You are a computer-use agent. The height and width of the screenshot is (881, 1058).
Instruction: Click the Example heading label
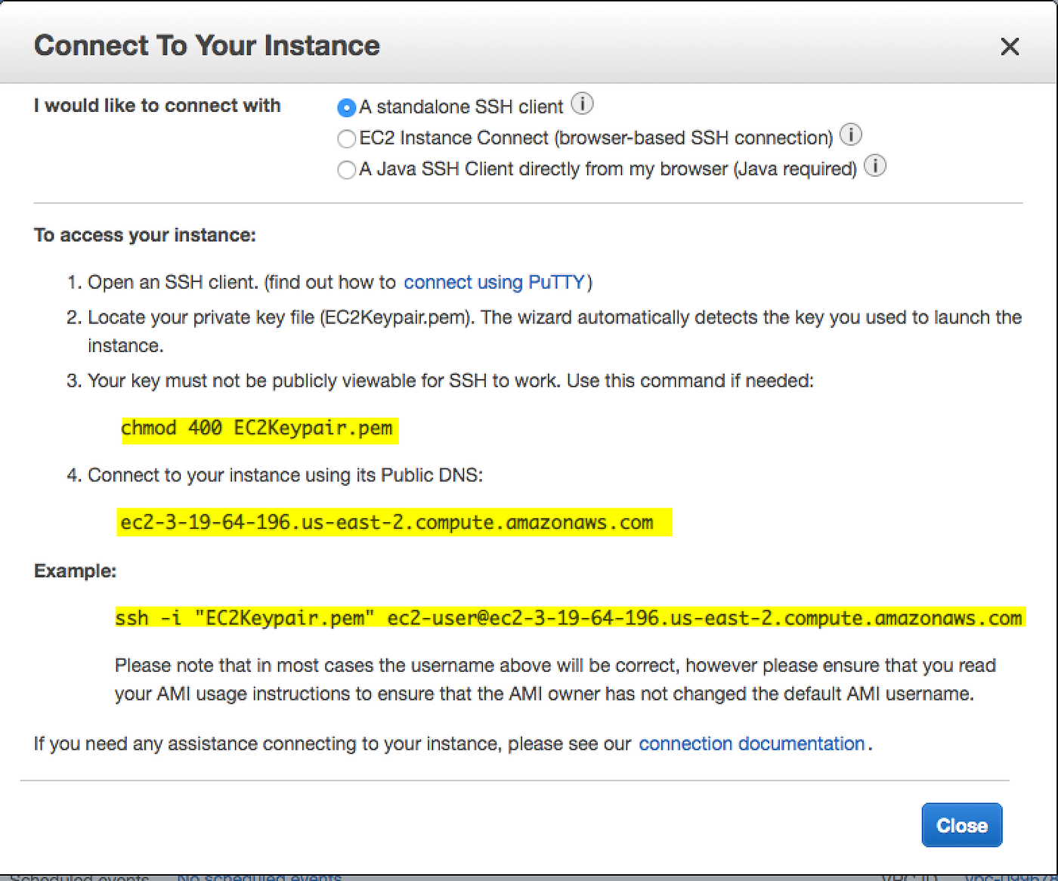coord(75,571)
